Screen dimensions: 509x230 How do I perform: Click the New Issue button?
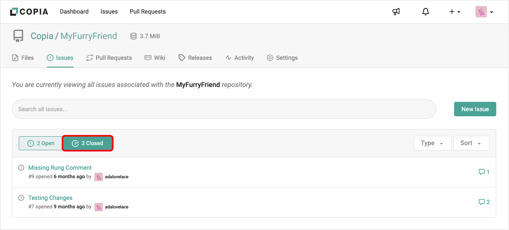click(x=475, y=109)
